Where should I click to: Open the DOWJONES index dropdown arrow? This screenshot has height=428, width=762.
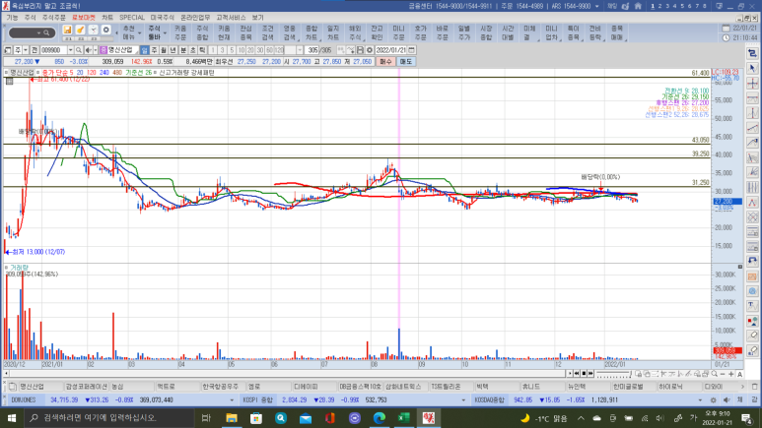point(232,400)
